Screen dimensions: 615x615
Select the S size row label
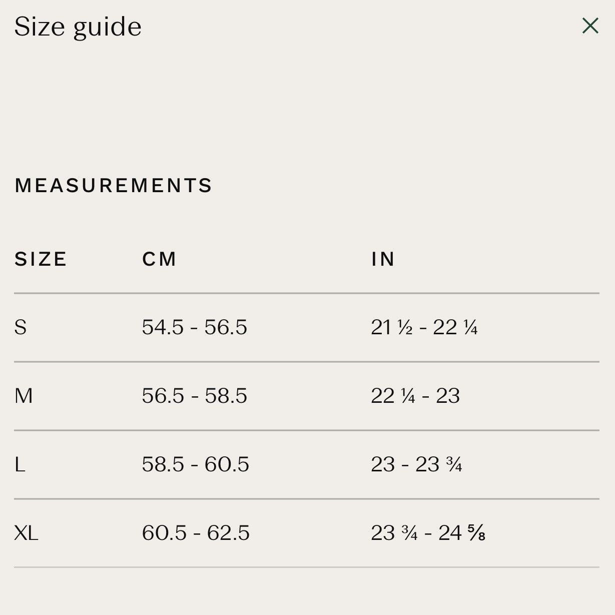click(x=21, y=327)
